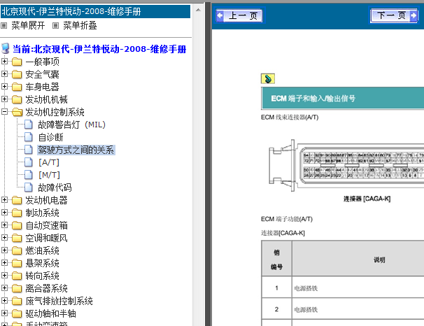The image size is (424, 326).
Task: Click the 自动变速箱 folder icon
Action: (17, 225)
